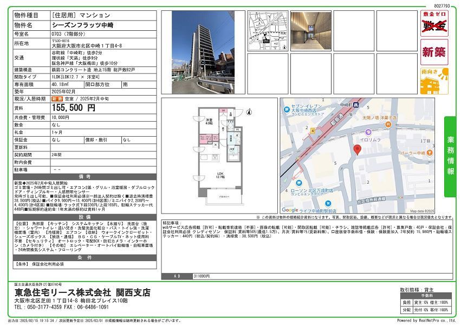The width and height of the screenshot is (461, 327).
Task: Click the red 新築 badge on the right
Action: (434, 52)
